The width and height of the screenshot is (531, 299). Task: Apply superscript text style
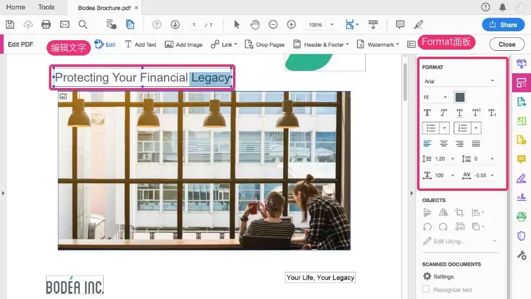[476, 112]
